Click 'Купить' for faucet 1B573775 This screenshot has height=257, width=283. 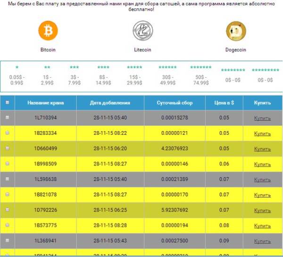pyautogui.click(x=262, y=225)
